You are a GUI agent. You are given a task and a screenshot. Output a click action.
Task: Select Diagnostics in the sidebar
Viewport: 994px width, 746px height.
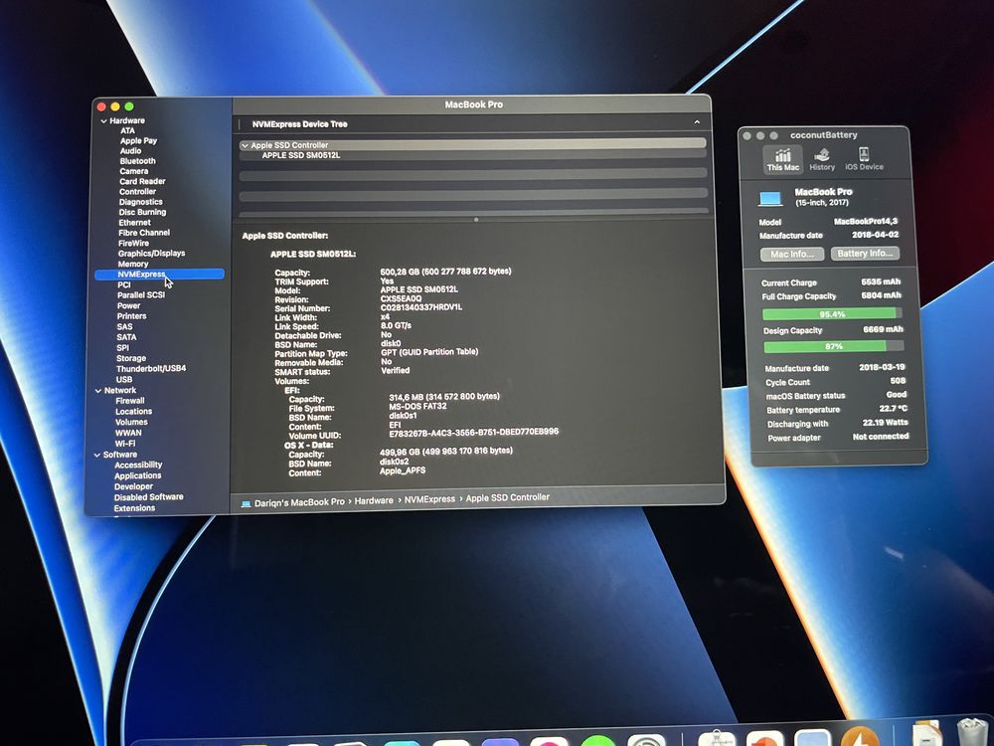tap(141, 202)
